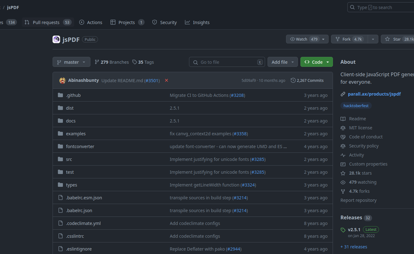Viewport: 414px width, 254px height.
Task: Click the src folder icon
Action: pos(60,159)
